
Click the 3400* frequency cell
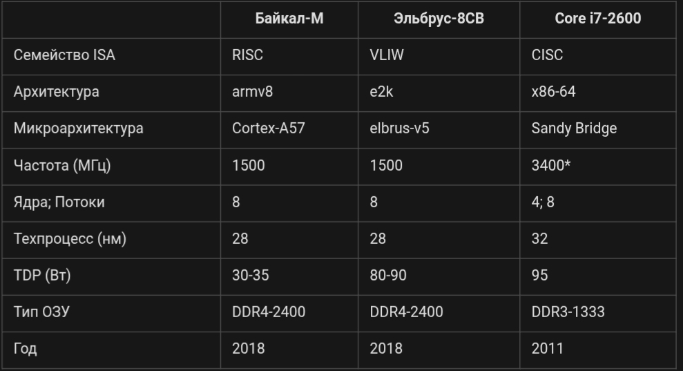551,165
